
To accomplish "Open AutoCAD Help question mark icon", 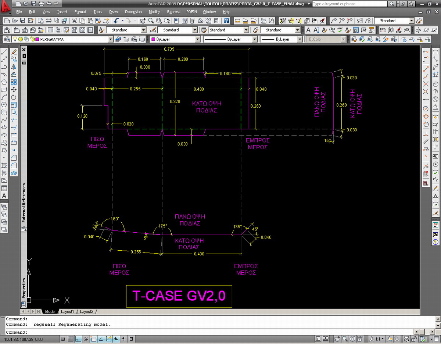I will [227, 21].
